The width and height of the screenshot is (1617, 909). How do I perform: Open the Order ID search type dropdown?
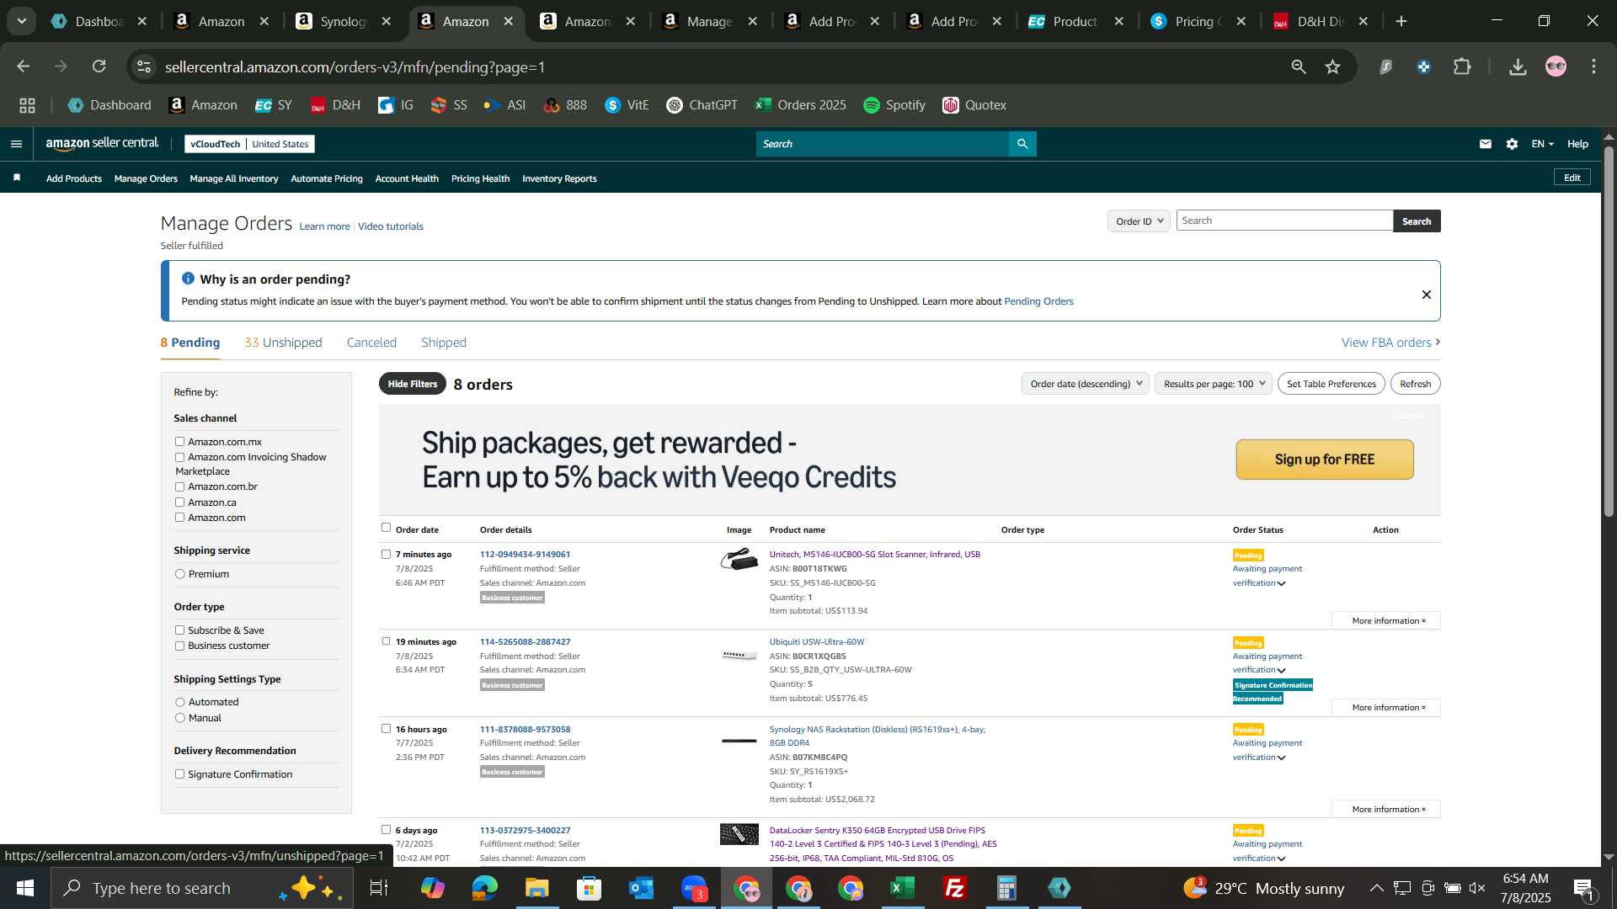(1139, 221)
